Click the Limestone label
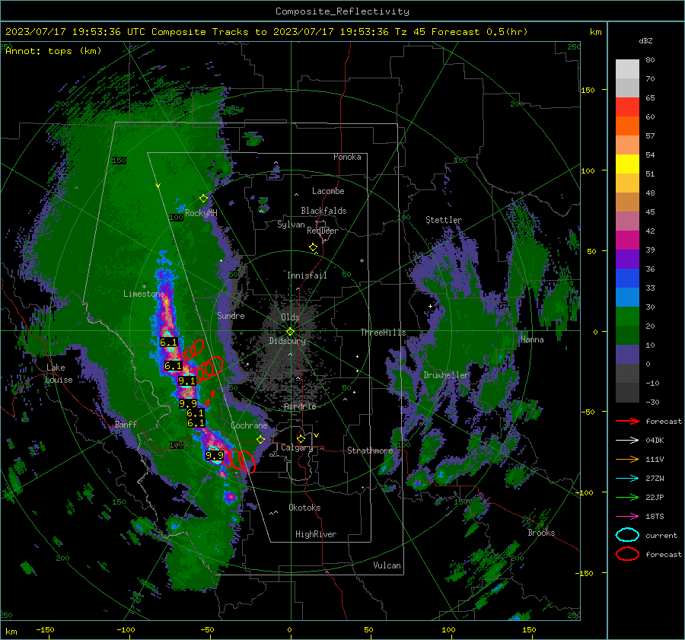Image resolution: width=685 pixels, height=640 pixels. (x=144, y=294)
